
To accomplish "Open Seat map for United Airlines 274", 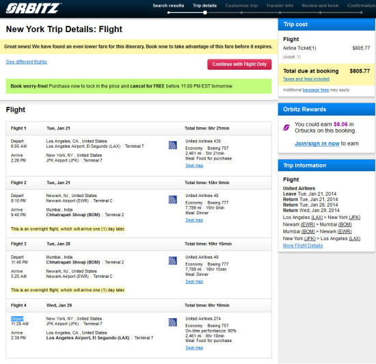I will (x=194, y=348).
